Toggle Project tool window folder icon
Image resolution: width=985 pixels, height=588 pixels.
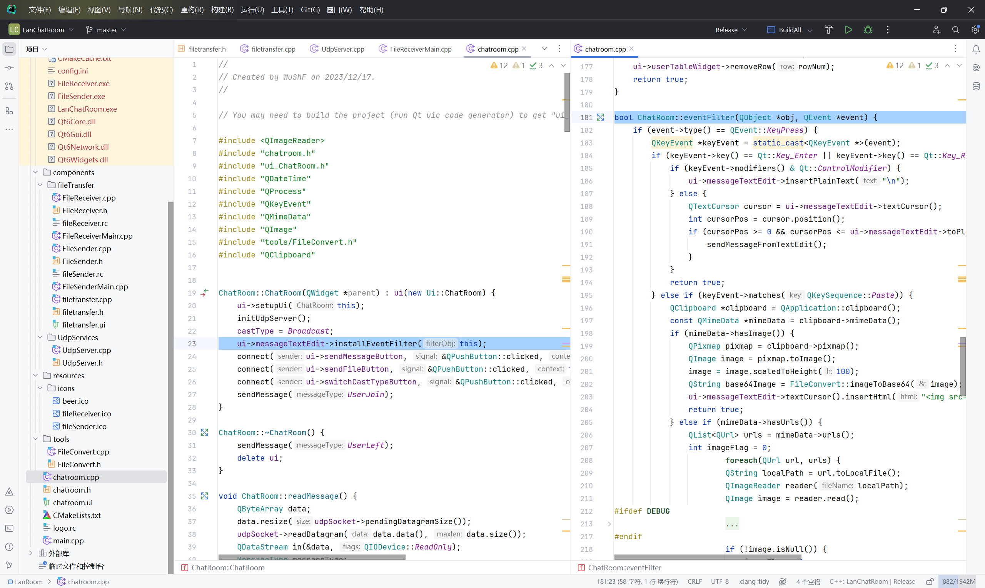coord(10,49)
